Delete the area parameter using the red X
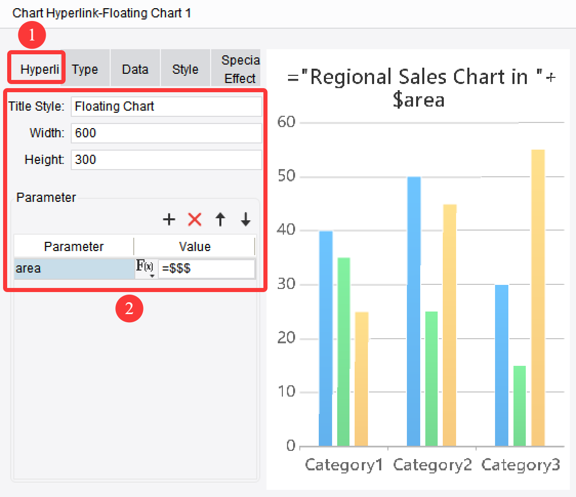 click(x=194, y=219)
